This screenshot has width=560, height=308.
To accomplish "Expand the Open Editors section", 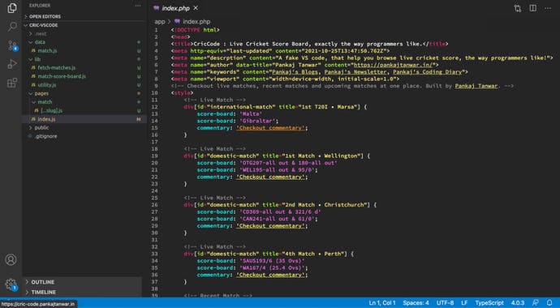I will pos(84,16).
